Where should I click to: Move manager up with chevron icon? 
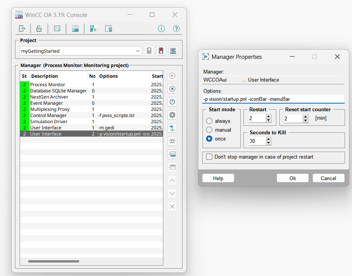coord(172,181)
